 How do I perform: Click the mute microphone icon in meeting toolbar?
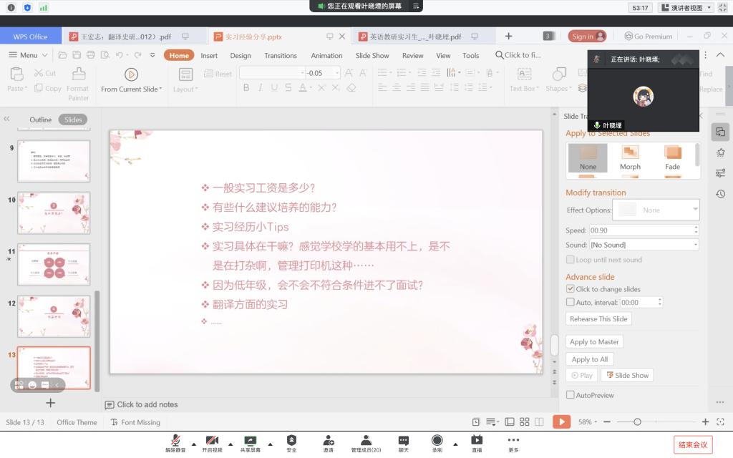[x=175, y=440]
